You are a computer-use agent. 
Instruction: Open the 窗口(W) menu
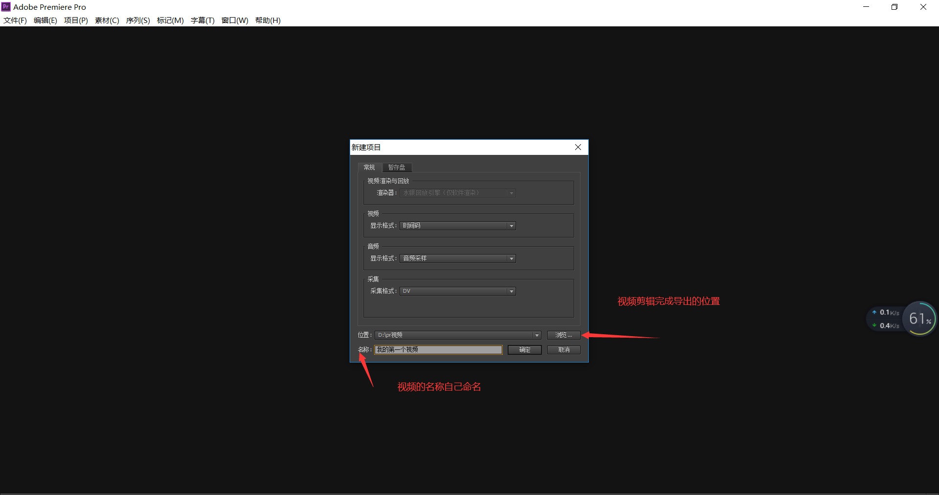click(x=235, y=21)
